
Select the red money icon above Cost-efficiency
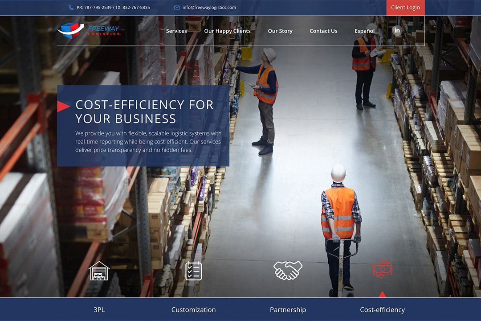[382, 270]
